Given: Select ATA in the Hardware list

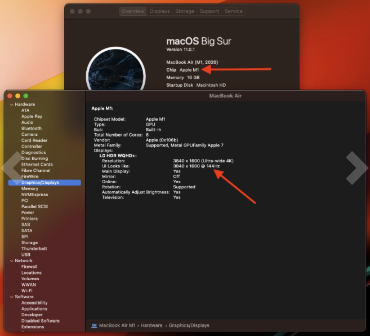Looking at the screenshot, I should point(25,110).
